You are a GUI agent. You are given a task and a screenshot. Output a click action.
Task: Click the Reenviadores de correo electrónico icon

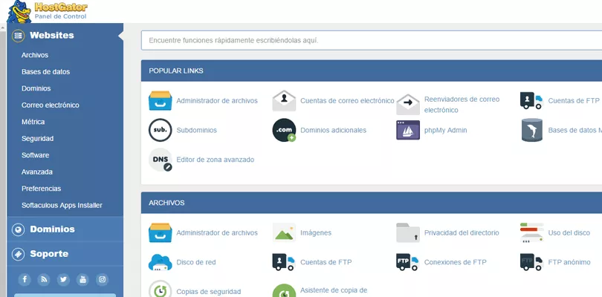pyautogui.click(x=408, y=105)
